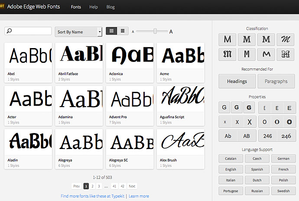
Task: Select heavy weight G property
Action: [249, 107]
